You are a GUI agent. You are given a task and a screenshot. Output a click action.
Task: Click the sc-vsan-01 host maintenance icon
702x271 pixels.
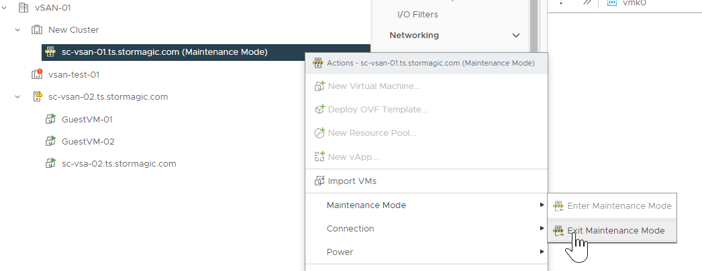[x=50, y=52]
